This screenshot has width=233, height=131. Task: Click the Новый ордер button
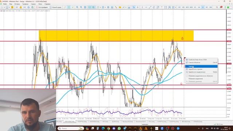[x=55, y=7]
